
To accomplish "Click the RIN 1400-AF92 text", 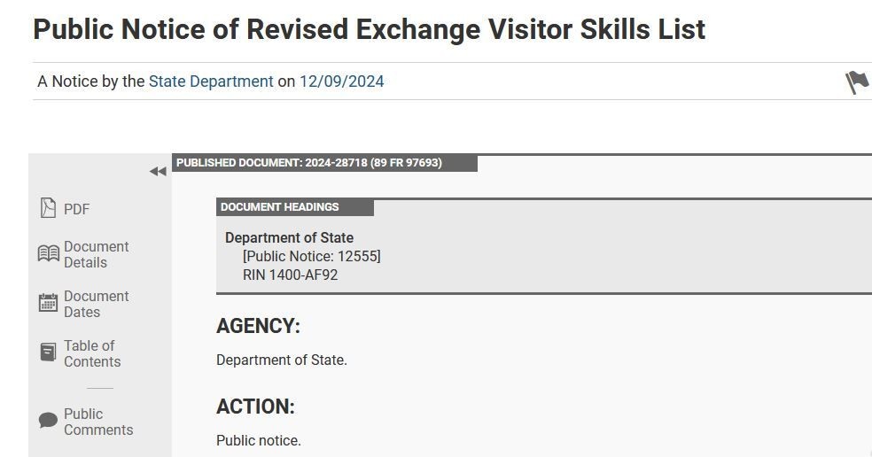I will click(290, 275).
